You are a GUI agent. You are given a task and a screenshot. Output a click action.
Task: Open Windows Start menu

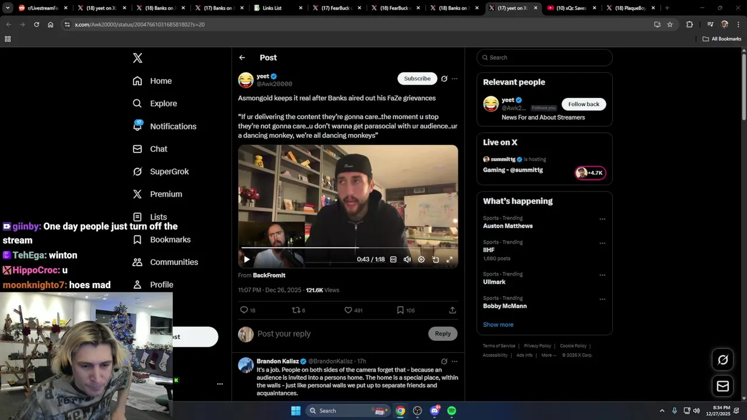tap(296, 411)
